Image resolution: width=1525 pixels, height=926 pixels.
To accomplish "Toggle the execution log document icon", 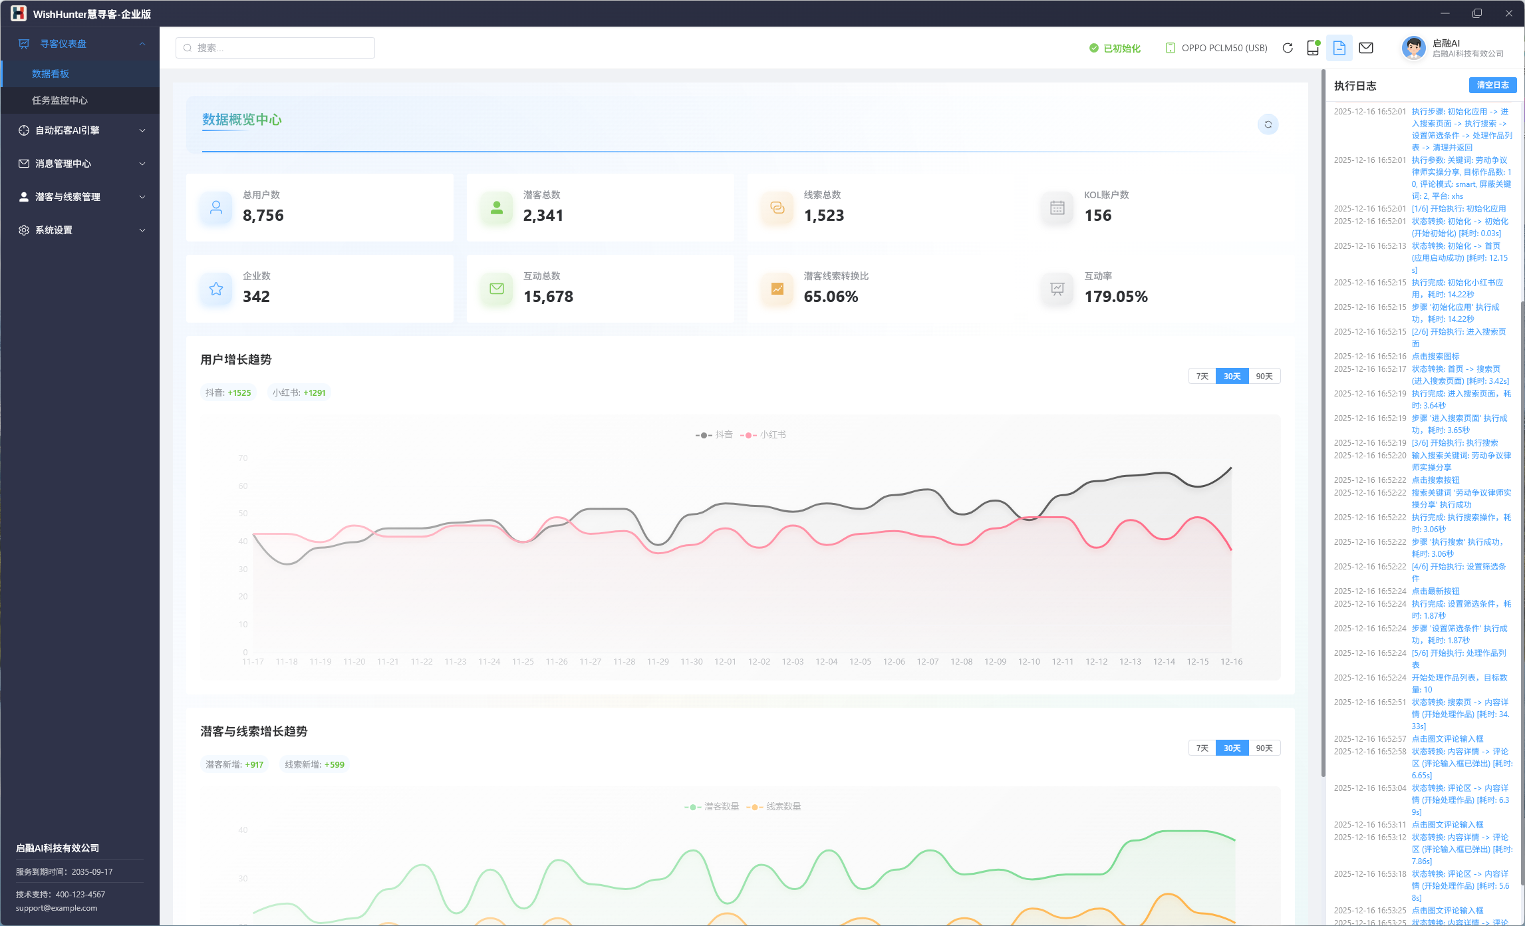I will coord(1339,48).
